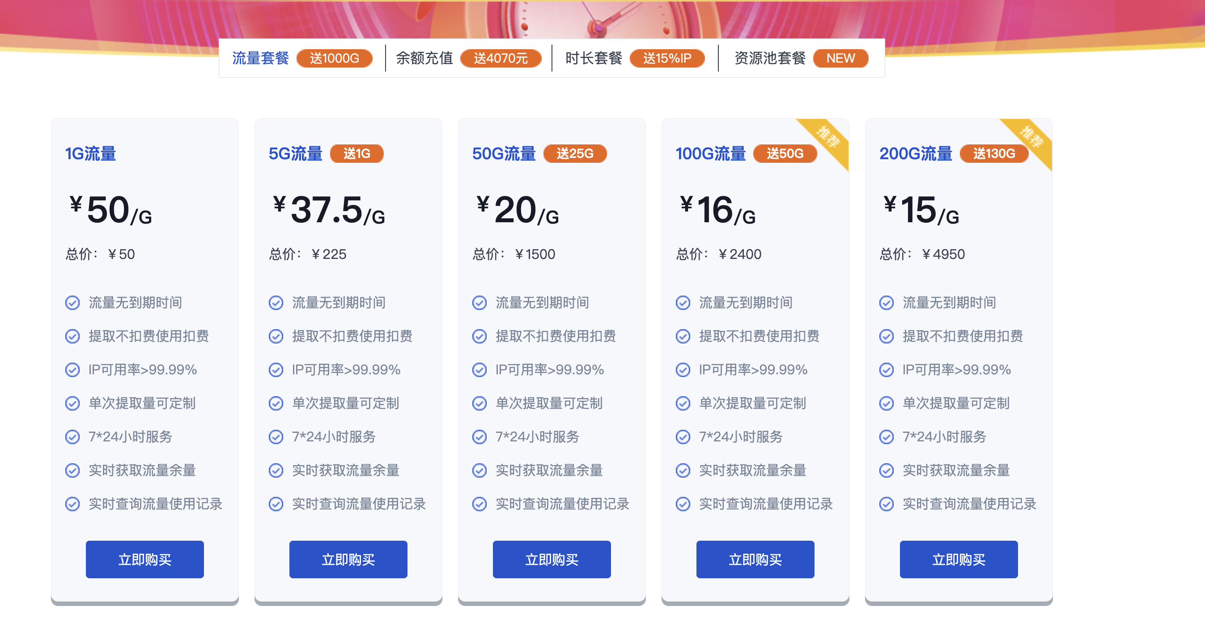
Task: Click the 送50G bonus badge
Action: pos(785,153)
